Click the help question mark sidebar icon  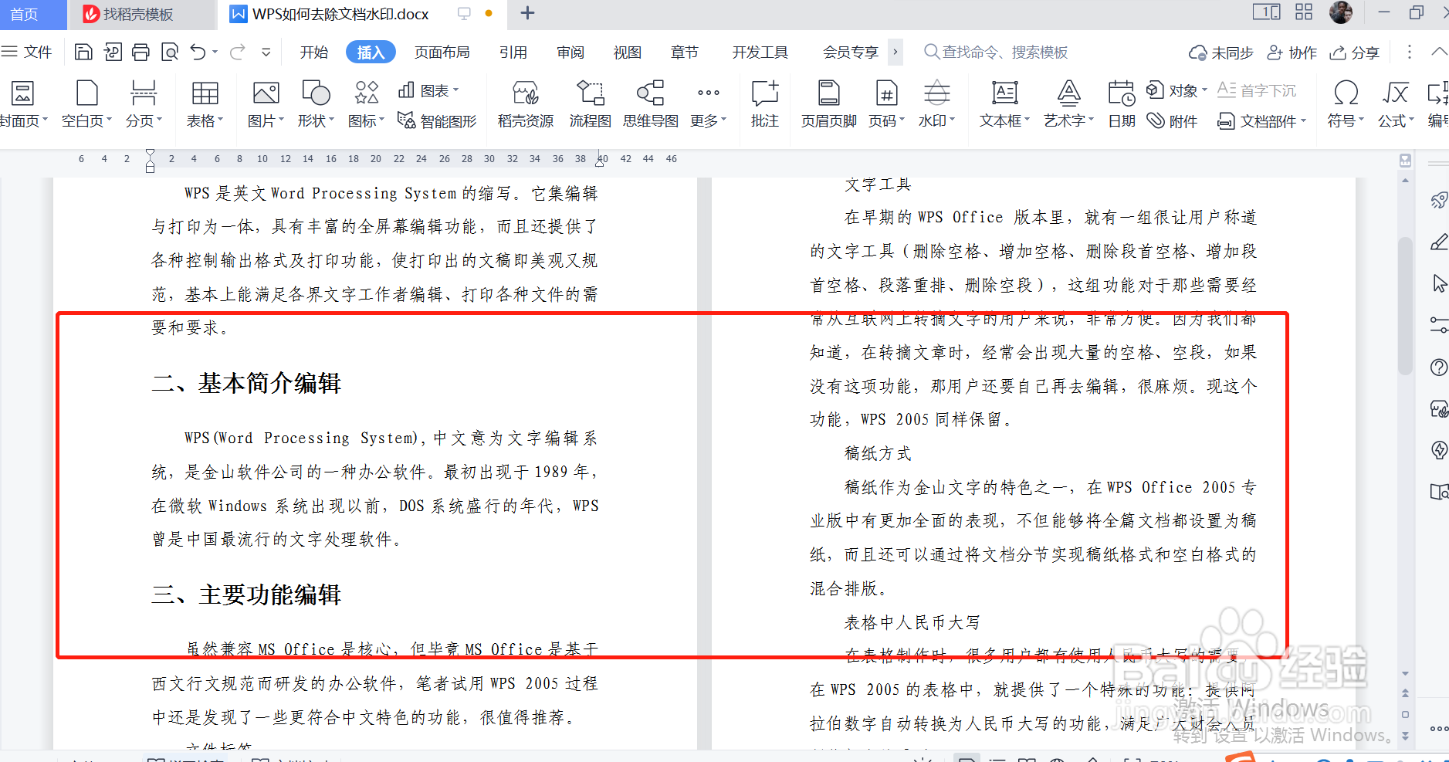[1439, 367]
